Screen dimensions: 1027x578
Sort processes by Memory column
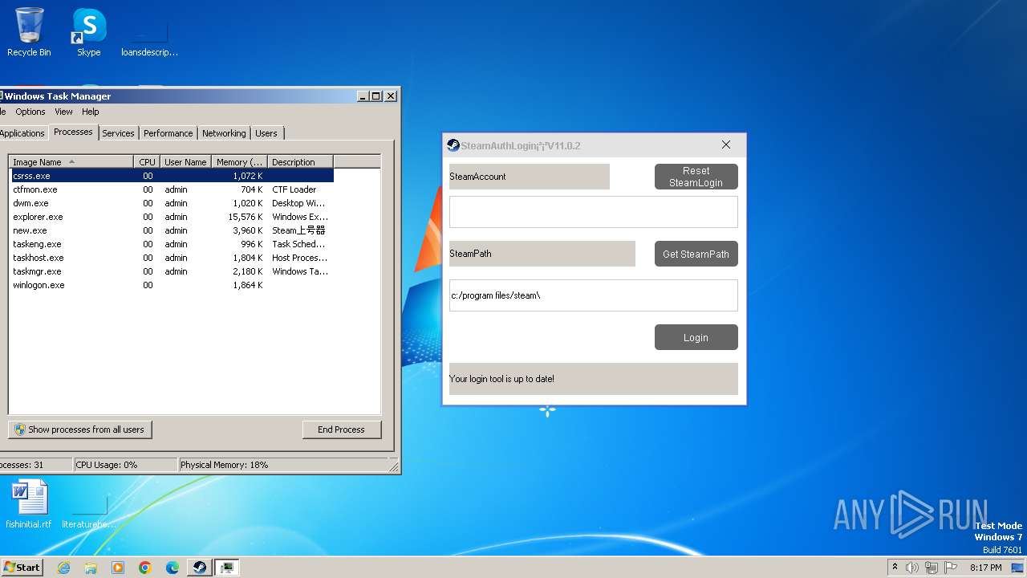coord(239,161)
